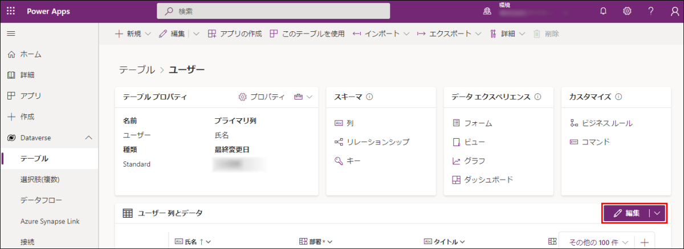Open the 部署 column header menu
The height and width of the screenshot is (249, 684).
[x=316, y=242]
